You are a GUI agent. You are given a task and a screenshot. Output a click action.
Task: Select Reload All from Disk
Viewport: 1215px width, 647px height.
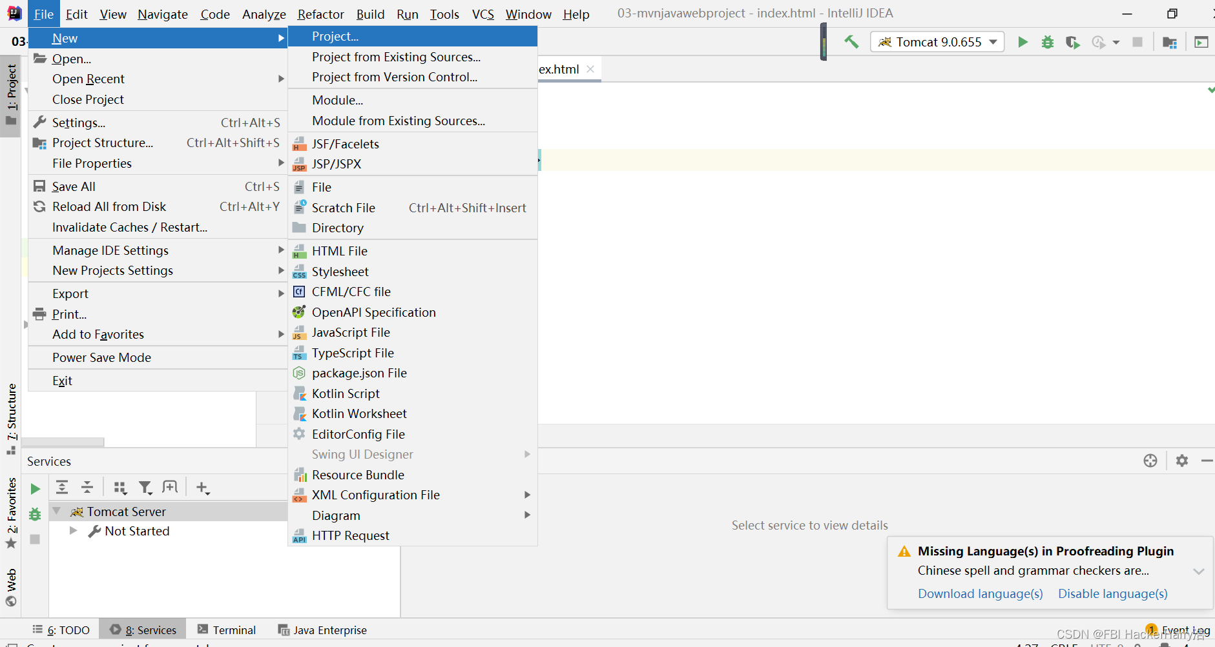158,206
